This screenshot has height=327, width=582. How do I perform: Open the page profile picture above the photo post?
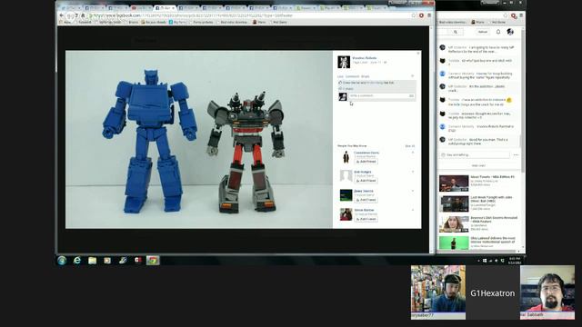point(344,62)
